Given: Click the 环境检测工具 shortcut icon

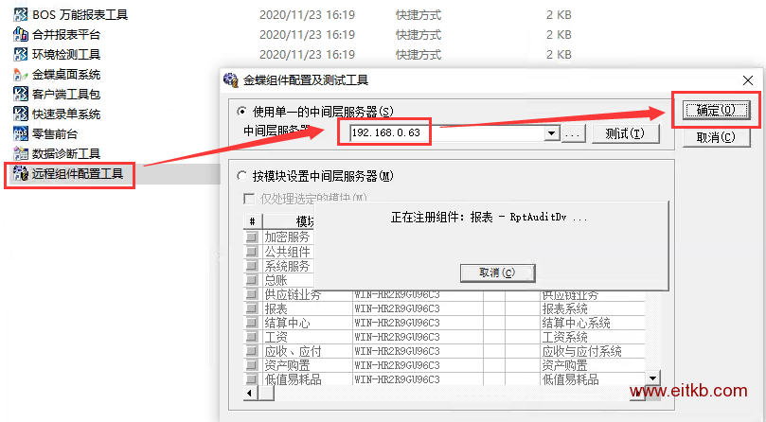Looking at the screenshot, I should click(21, 54).
